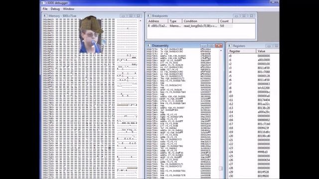Close the Disassembly window with red X
319x179 pixels.
click(219, 46)
